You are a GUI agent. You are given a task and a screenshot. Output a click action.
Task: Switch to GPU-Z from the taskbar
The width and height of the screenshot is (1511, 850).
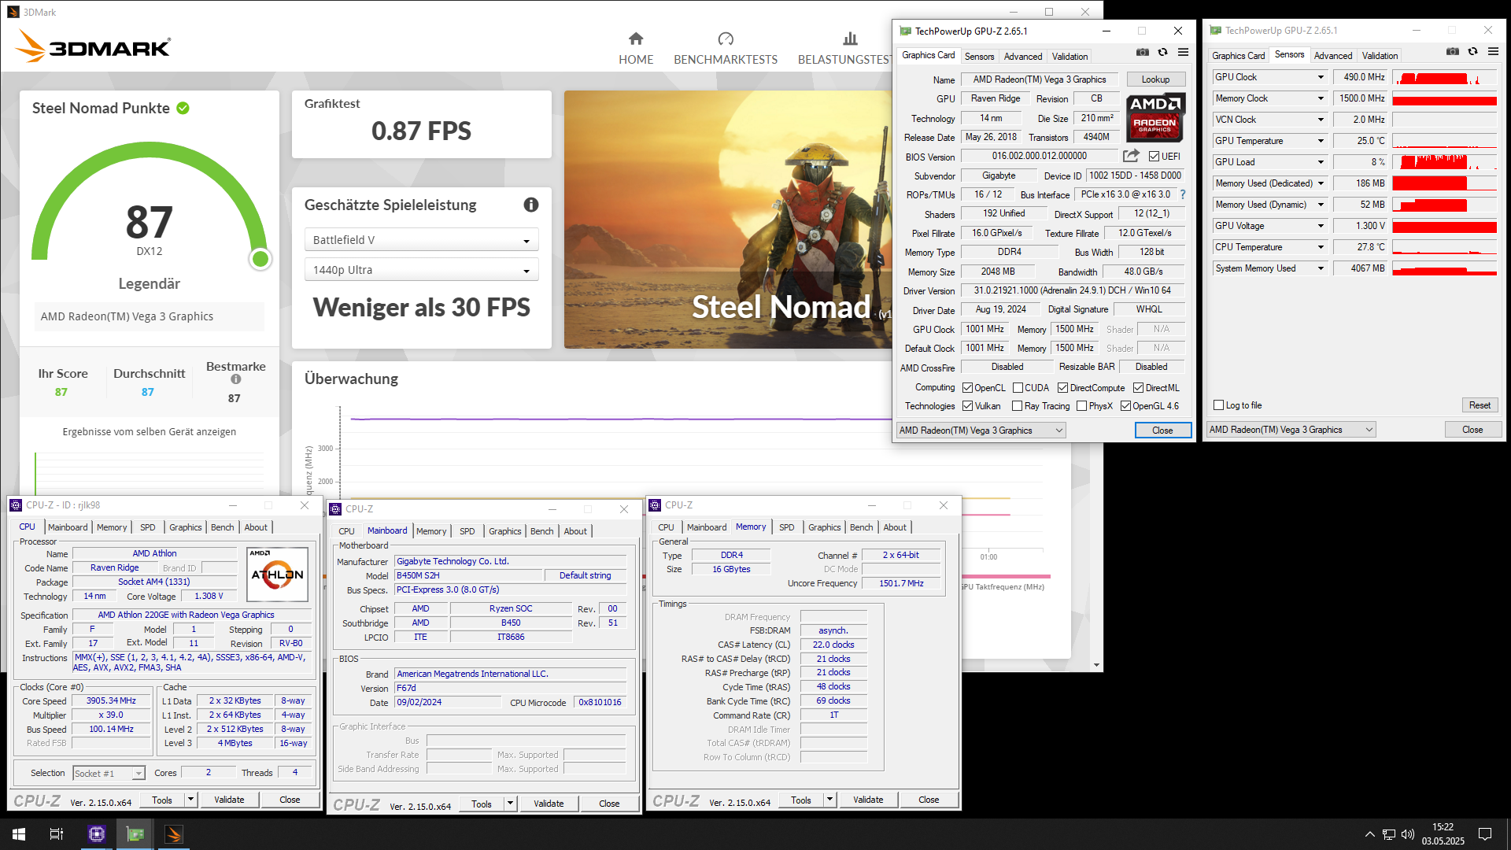135,834
